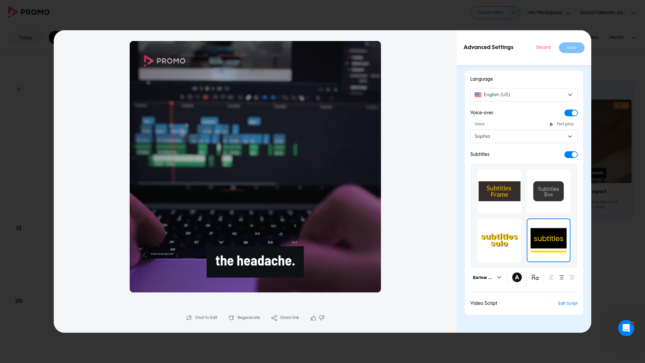Screen dimensions: 645x363
Task: Open the Sophia voice dropdown
Action: (524, 136)
